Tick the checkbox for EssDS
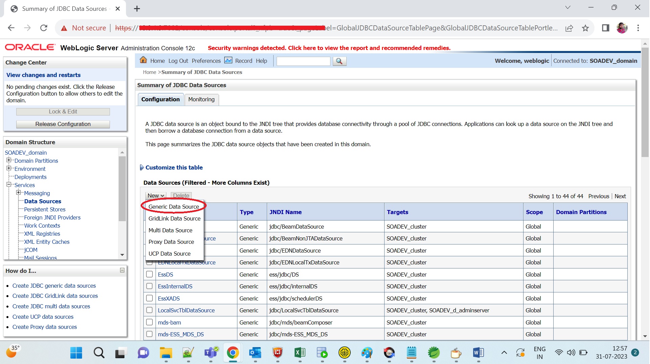The image size is (650, 364). click(x=149, y=275)
